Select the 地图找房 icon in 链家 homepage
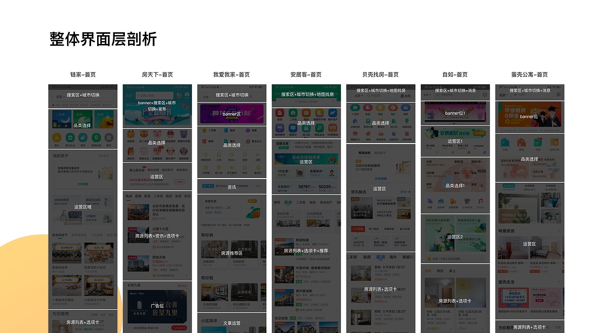Image resolution: width=592 pixels, height=333 pixels. [96, 138]
